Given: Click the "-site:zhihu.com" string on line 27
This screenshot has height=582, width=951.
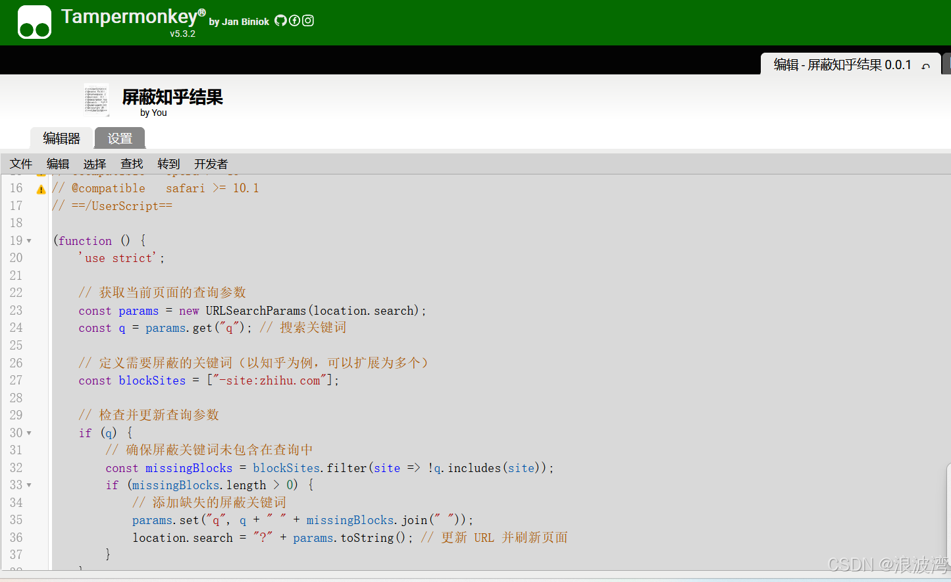Looking at the screenshot, I should tap(270, 380).
